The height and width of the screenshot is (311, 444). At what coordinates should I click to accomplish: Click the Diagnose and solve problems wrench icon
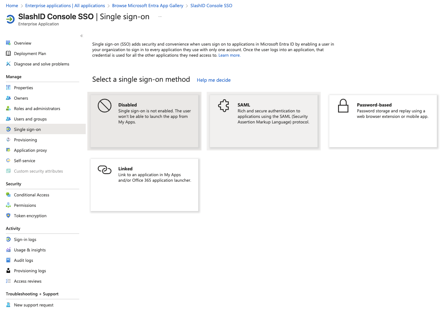(8, 64)
